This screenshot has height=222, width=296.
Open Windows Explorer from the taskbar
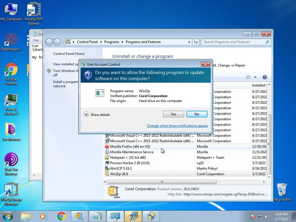[26, 216]
